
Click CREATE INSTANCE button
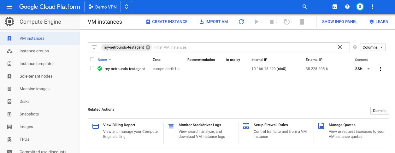167,22
